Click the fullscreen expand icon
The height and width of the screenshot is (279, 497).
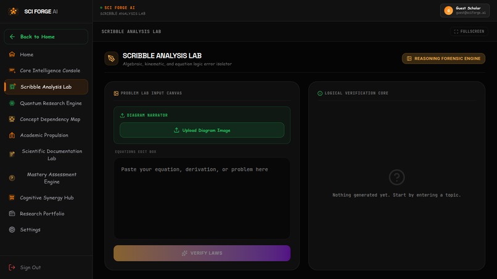[456, 31]
